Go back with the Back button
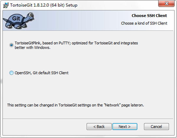This screenshot has width=177, height=138. [99, 127]
